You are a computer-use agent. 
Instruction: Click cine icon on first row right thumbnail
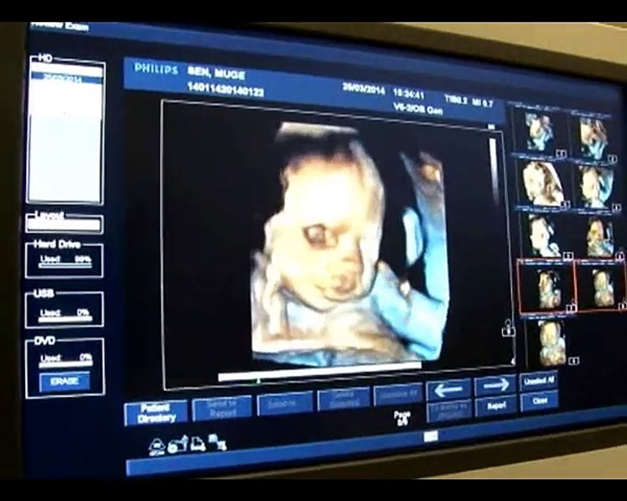(613, 159)
